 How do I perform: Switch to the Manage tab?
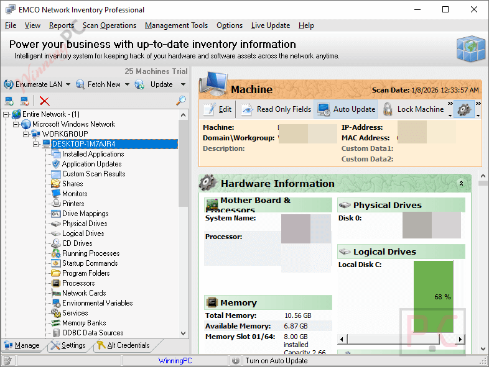click(22, 345)
